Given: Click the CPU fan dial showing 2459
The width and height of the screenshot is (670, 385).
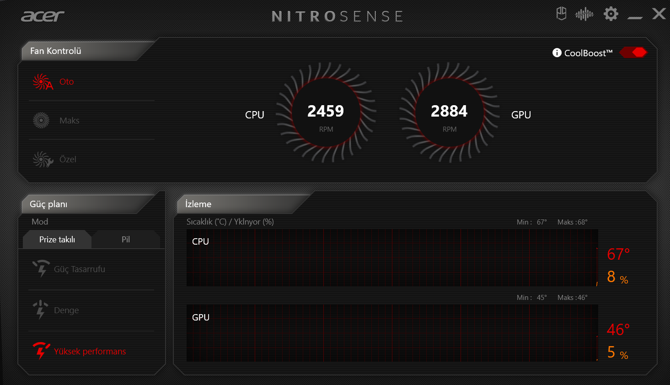Looking at the screenshot, I should (326, 112).
